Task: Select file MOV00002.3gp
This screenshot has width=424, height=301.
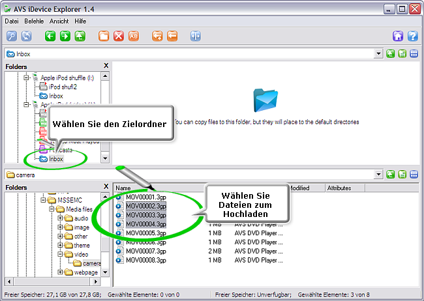Action: [x=146, y=206]
